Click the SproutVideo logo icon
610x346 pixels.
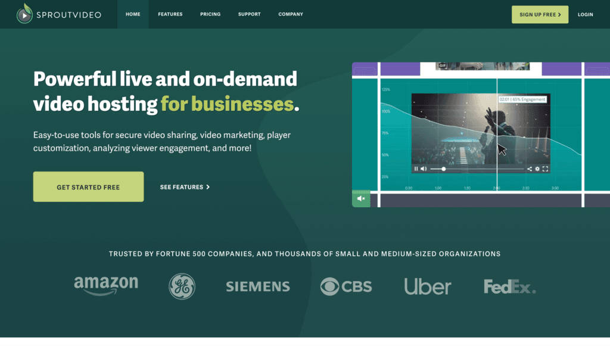pyautogui.click(x=24, y=14)
